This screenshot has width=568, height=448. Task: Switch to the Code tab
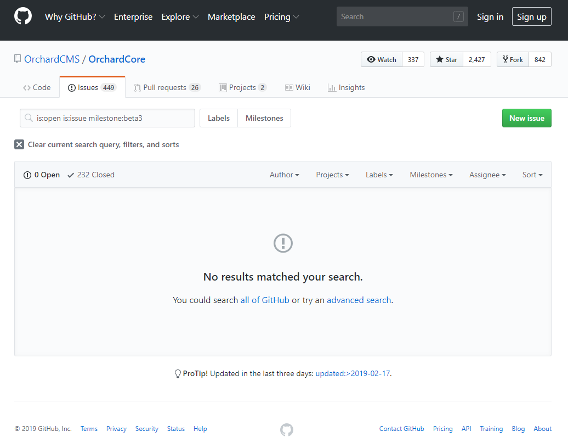coord(37,87)
